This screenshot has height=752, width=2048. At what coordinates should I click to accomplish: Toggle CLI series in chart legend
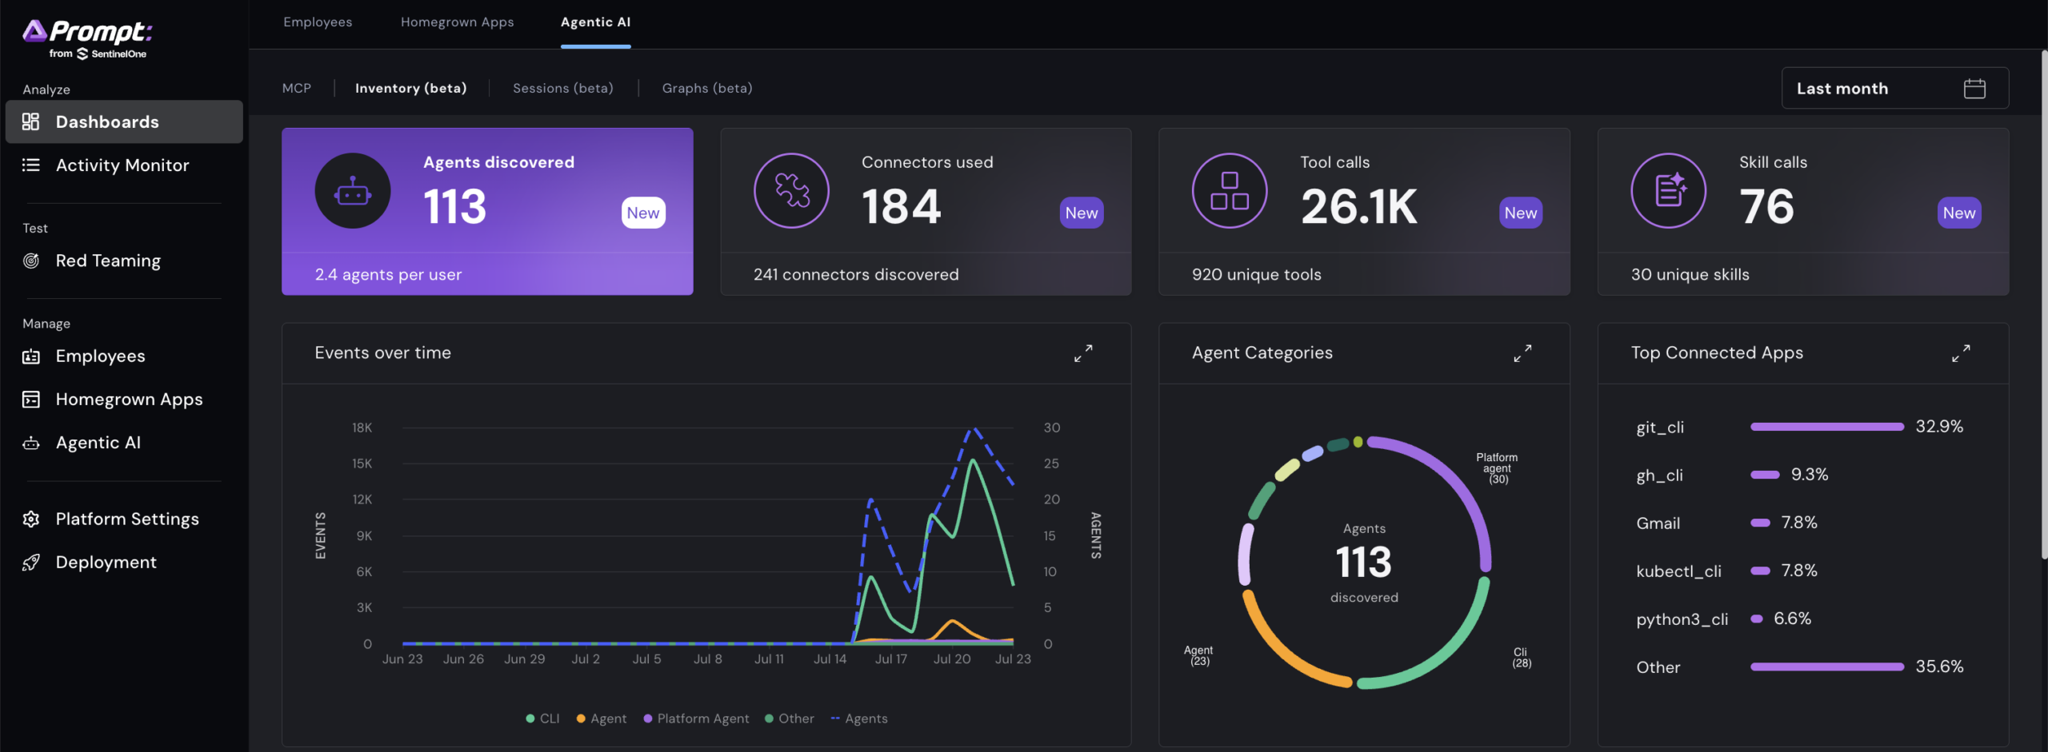tap(542, 718)
